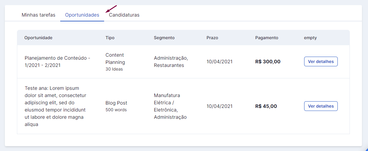Viewport: 368px width, 151px height.
Task: Click the Tipo column header
Action: [x=110, y=38]
